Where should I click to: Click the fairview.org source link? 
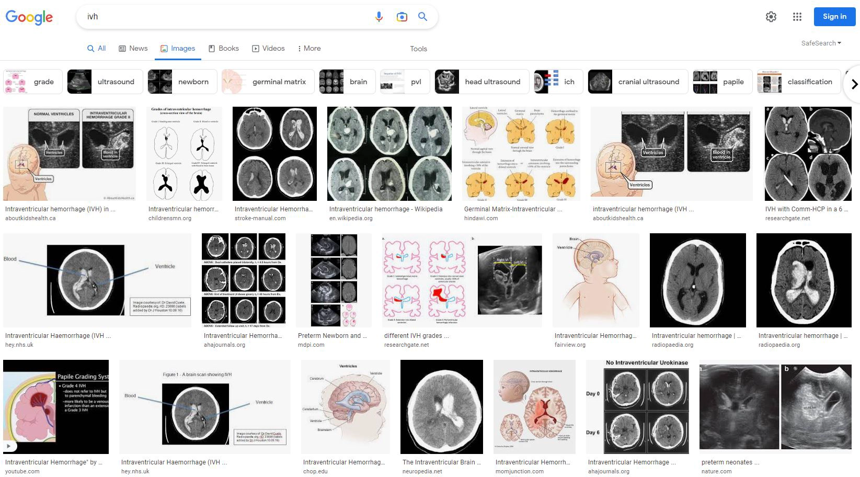[570, 345]
